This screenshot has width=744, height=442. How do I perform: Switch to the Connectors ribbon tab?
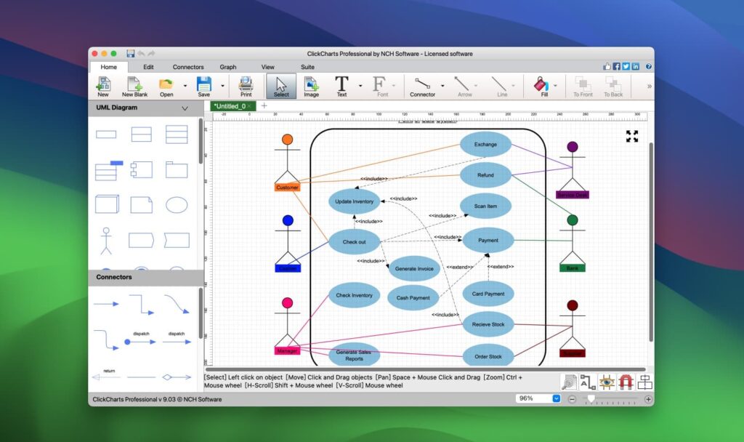coord(188,67)
